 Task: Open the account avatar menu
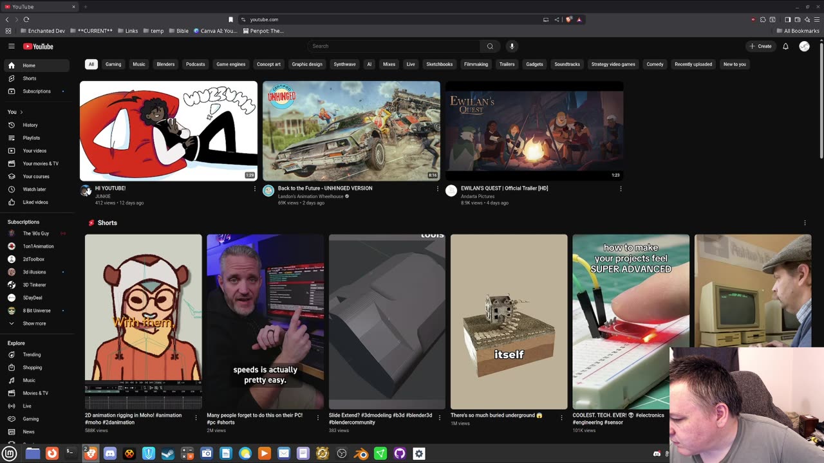(x=804, y=46)
